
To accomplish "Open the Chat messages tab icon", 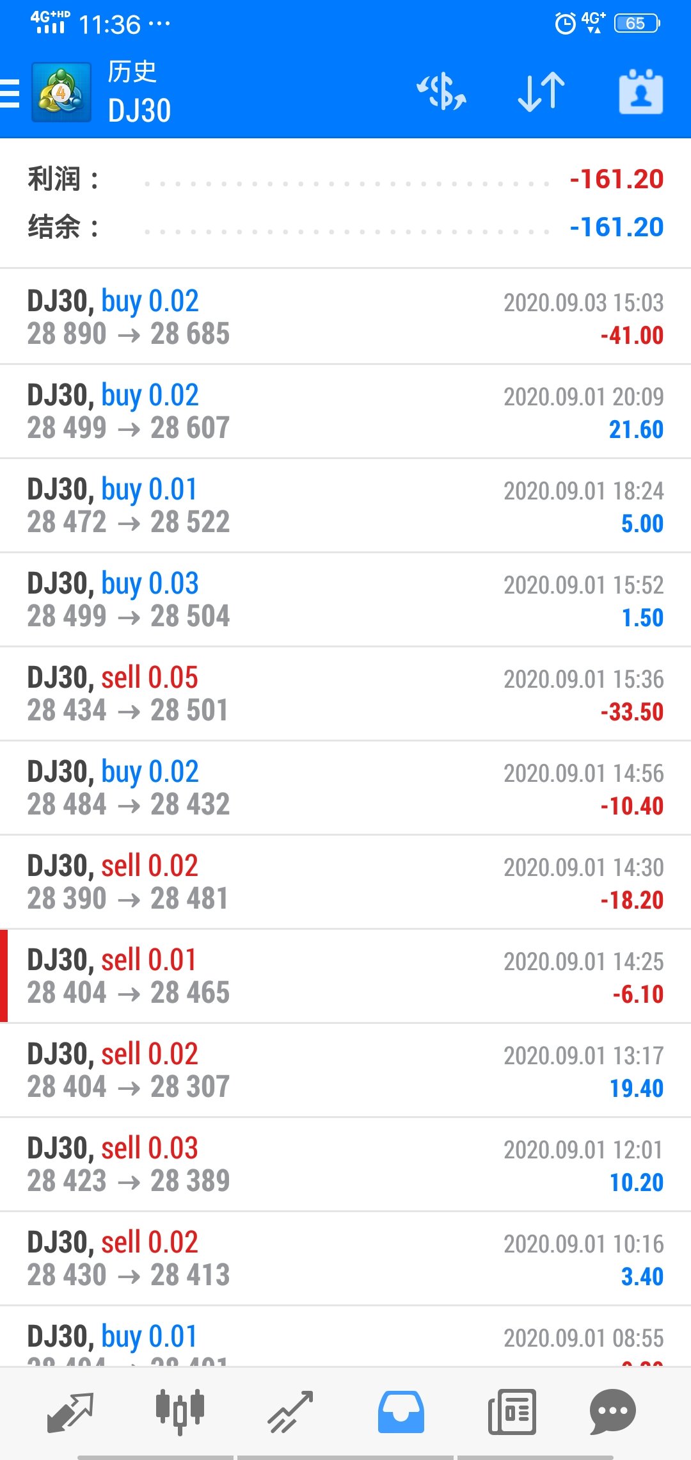I will pos(612,1412).
